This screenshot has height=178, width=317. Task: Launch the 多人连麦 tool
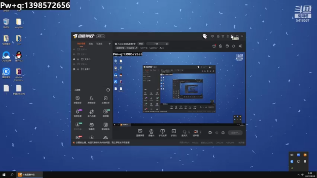(x=92, y=113)
